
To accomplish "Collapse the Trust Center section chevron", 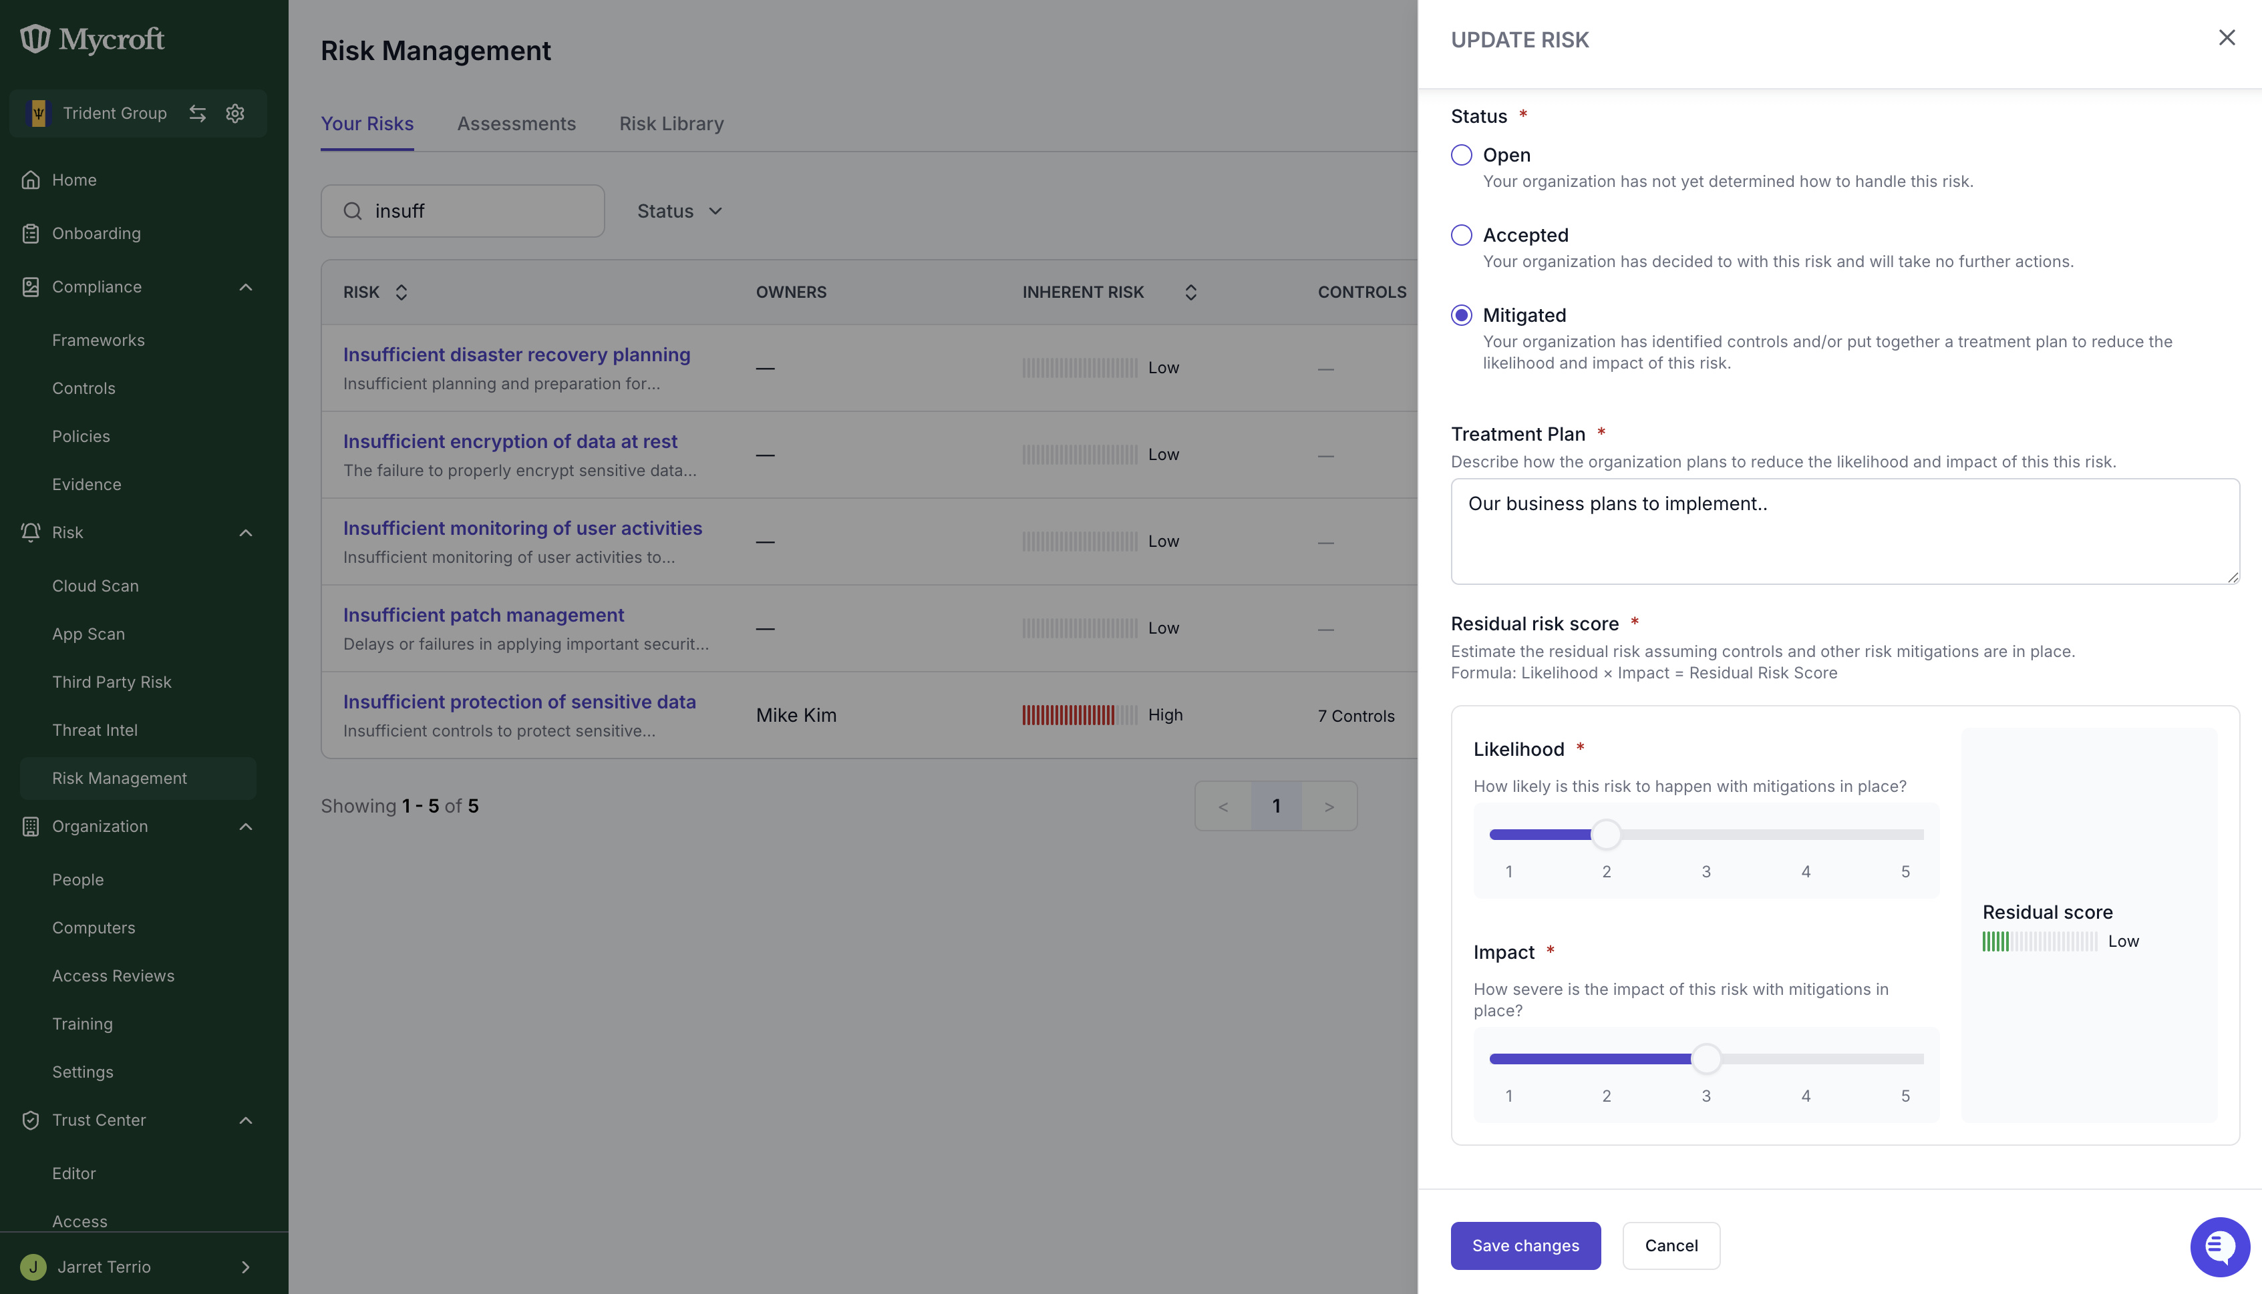I will pos(245,1120).
